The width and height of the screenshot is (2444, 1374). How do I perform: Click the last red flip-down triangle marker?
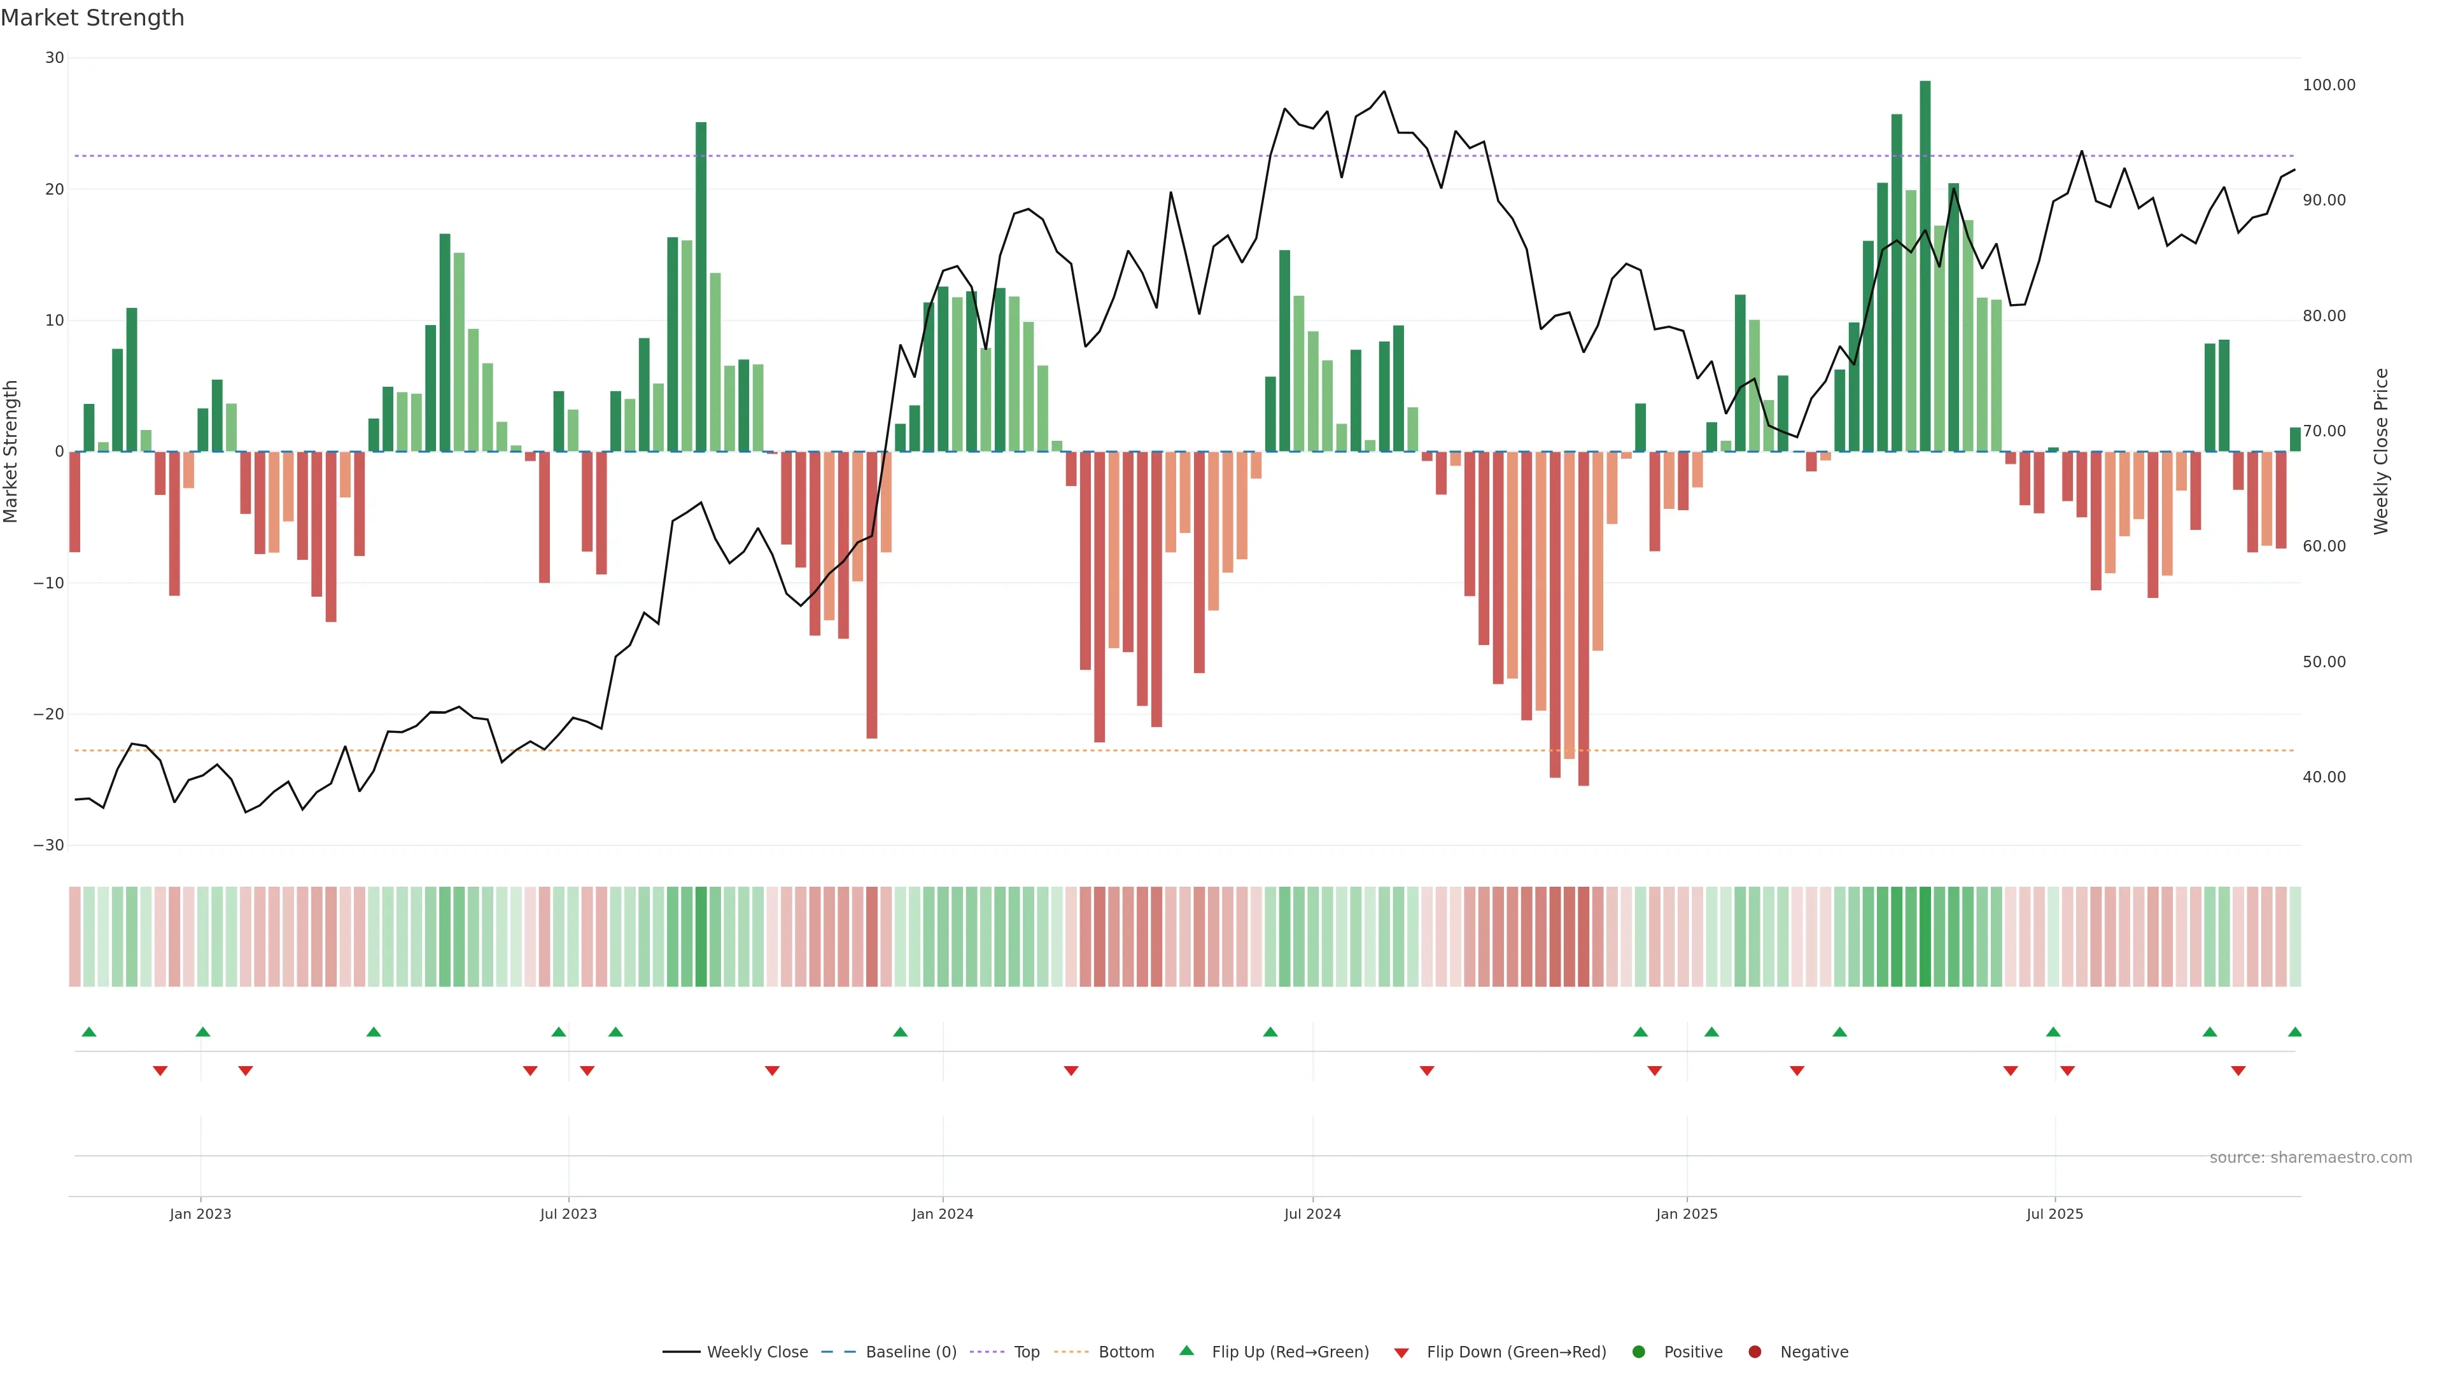[2238, 1071]
